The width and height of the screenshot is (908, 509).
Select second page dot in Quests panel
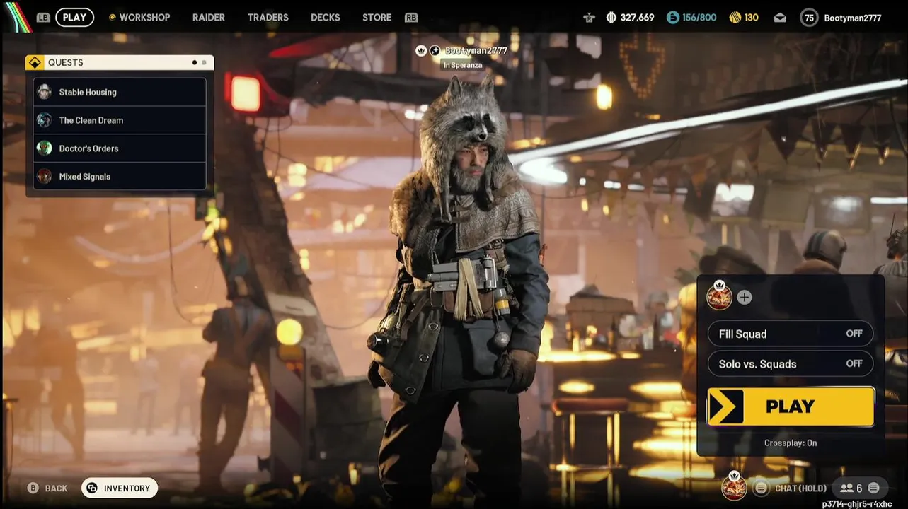pos(204,62)
